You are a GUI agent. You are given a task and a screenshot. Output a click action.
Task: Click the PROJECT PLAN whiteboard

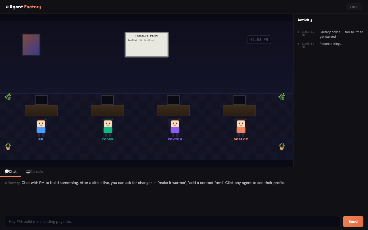(147, 44)
